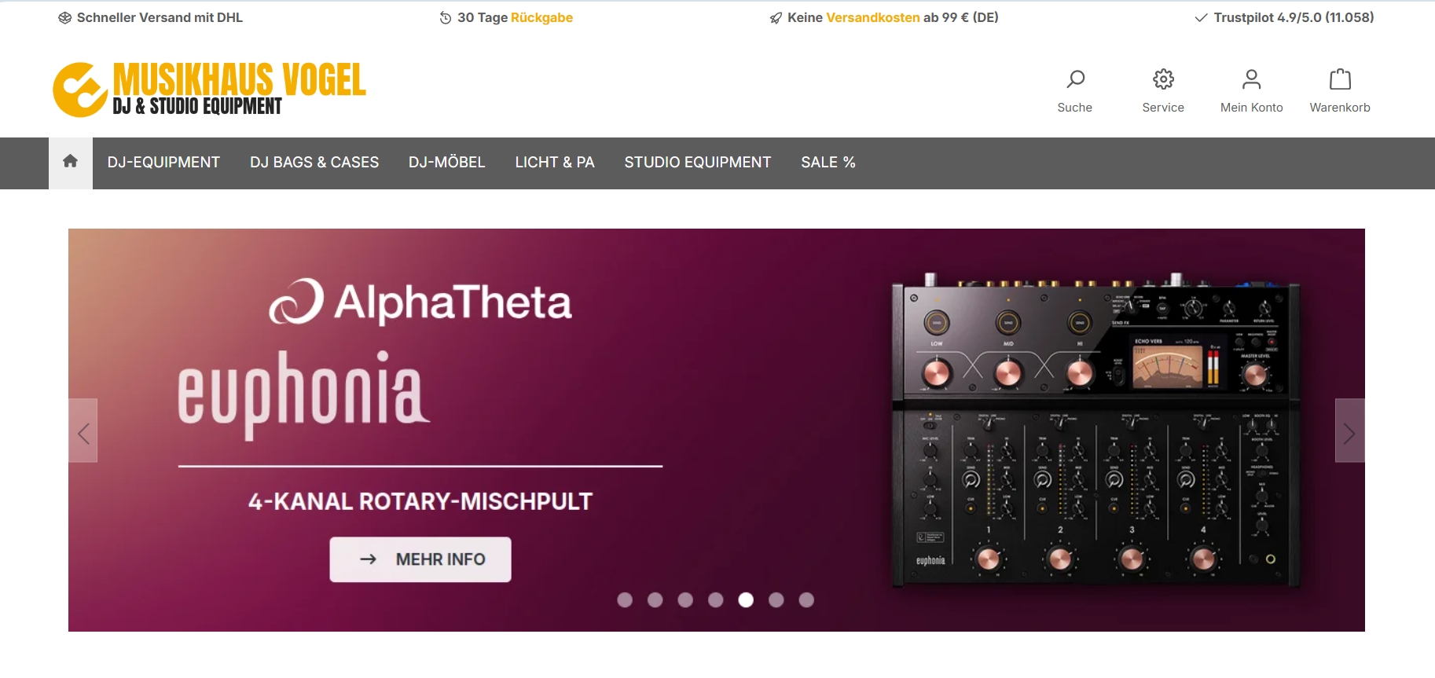Click the Musikhaus Vogel logo
This screenshot has height=678, width=1435.
[209, 90]
